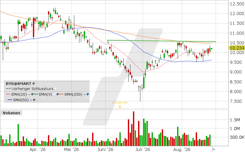Enable the Vorheriger Schlusskurs checkbox
This screenshot has width=245, height=153.
56,89
